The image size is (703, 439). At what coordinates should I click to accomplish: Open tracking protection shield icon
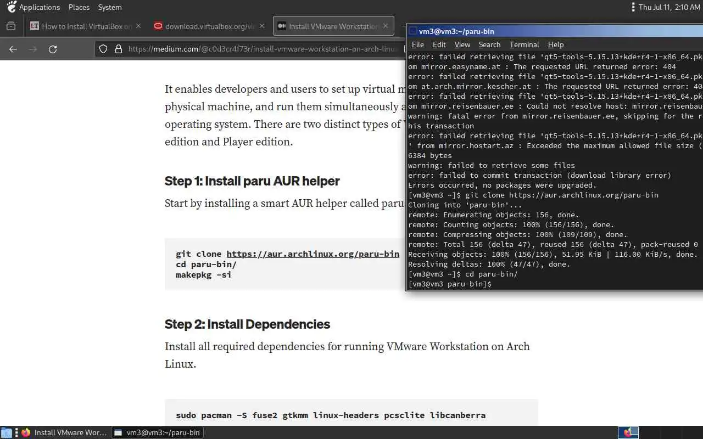103,49
